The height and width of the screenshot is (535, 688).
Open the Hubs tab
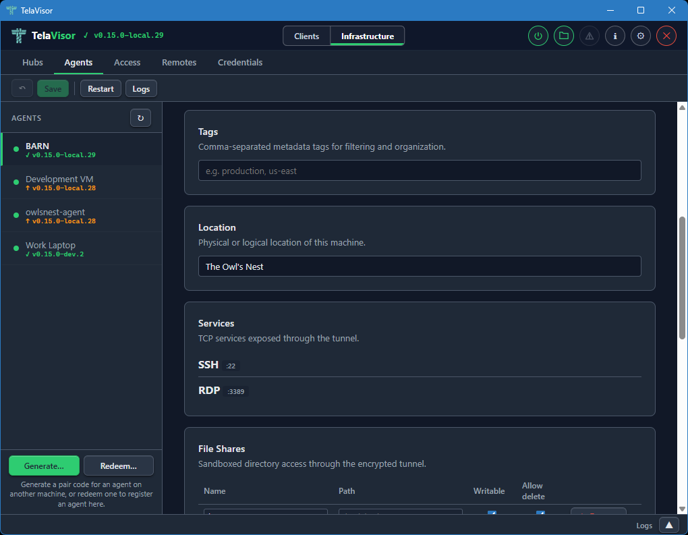[x=32, y=62]
